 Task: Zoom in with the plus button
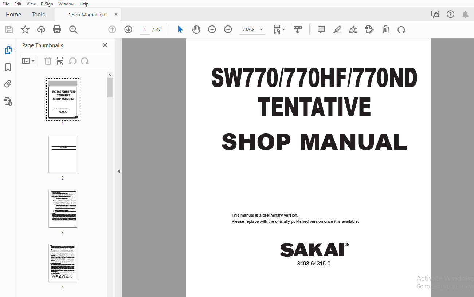pos(228,29)
